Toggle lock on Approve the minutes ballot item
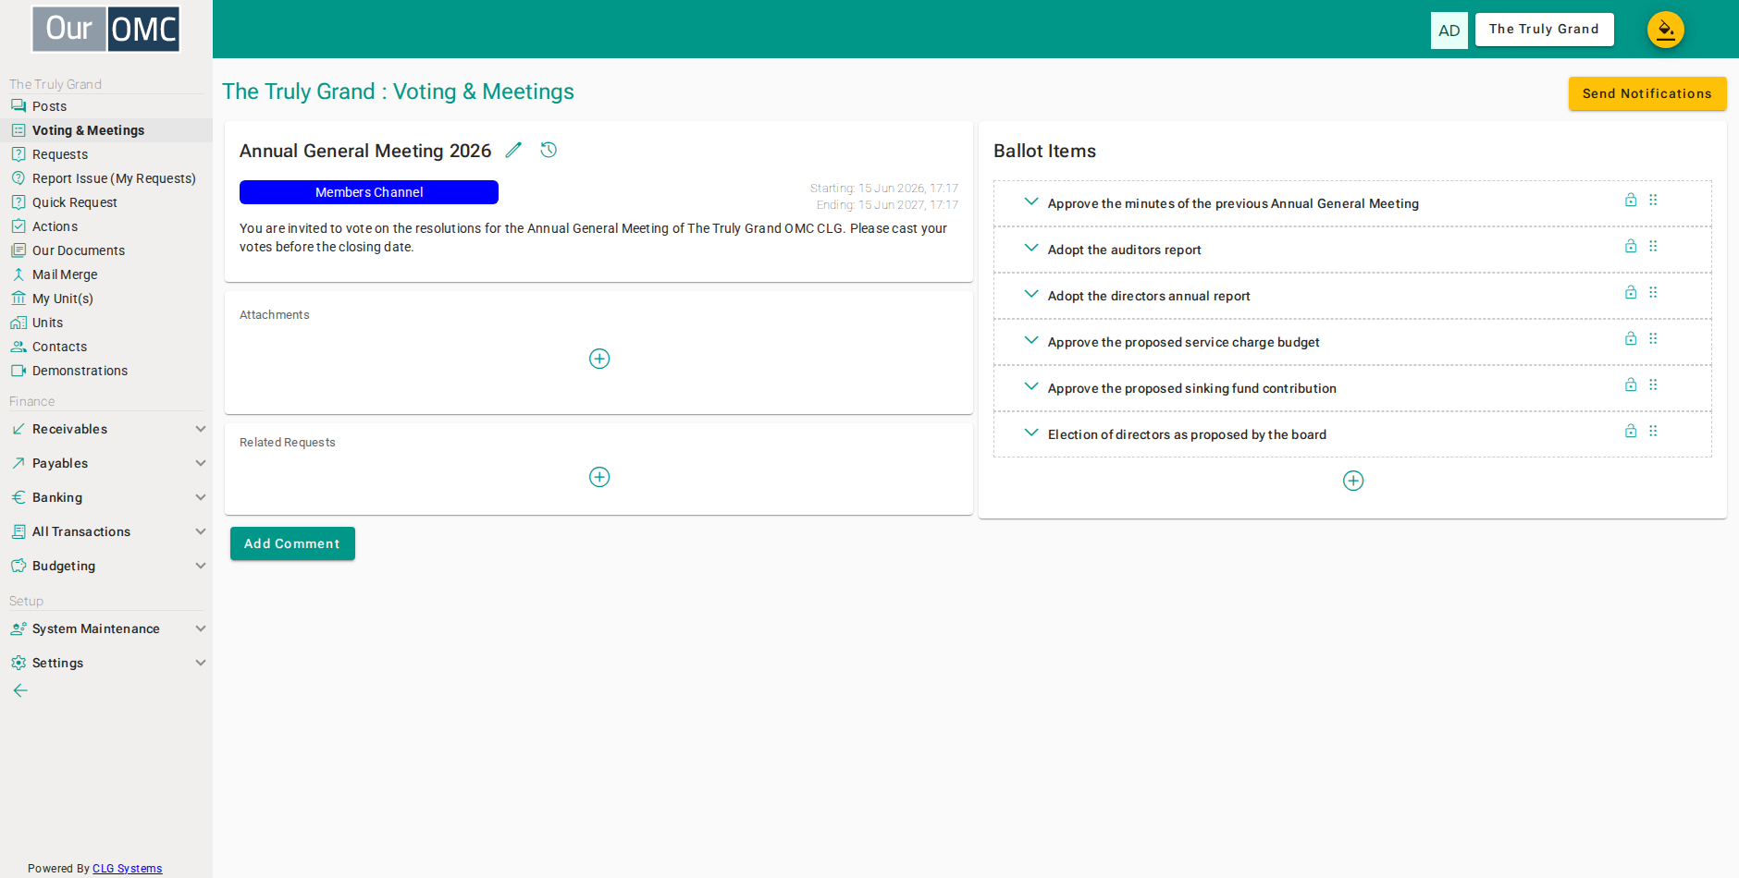 pos(1631,200)
